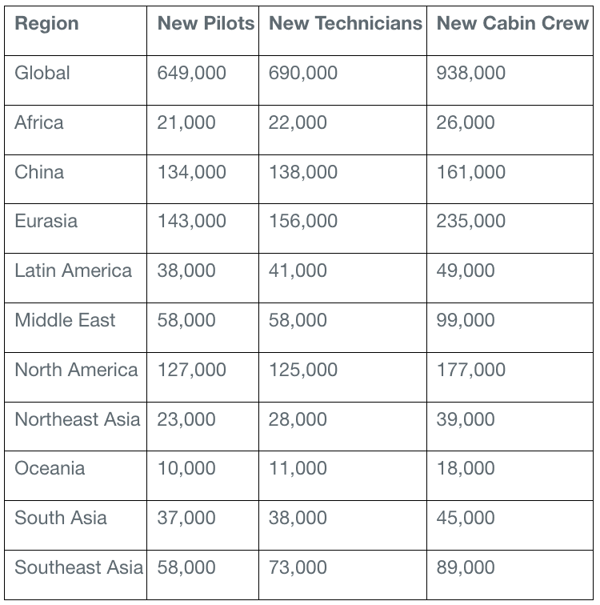Click the 73,000 Southeast Asia technicians value
The image size is (600, 605).
point(298,567)
